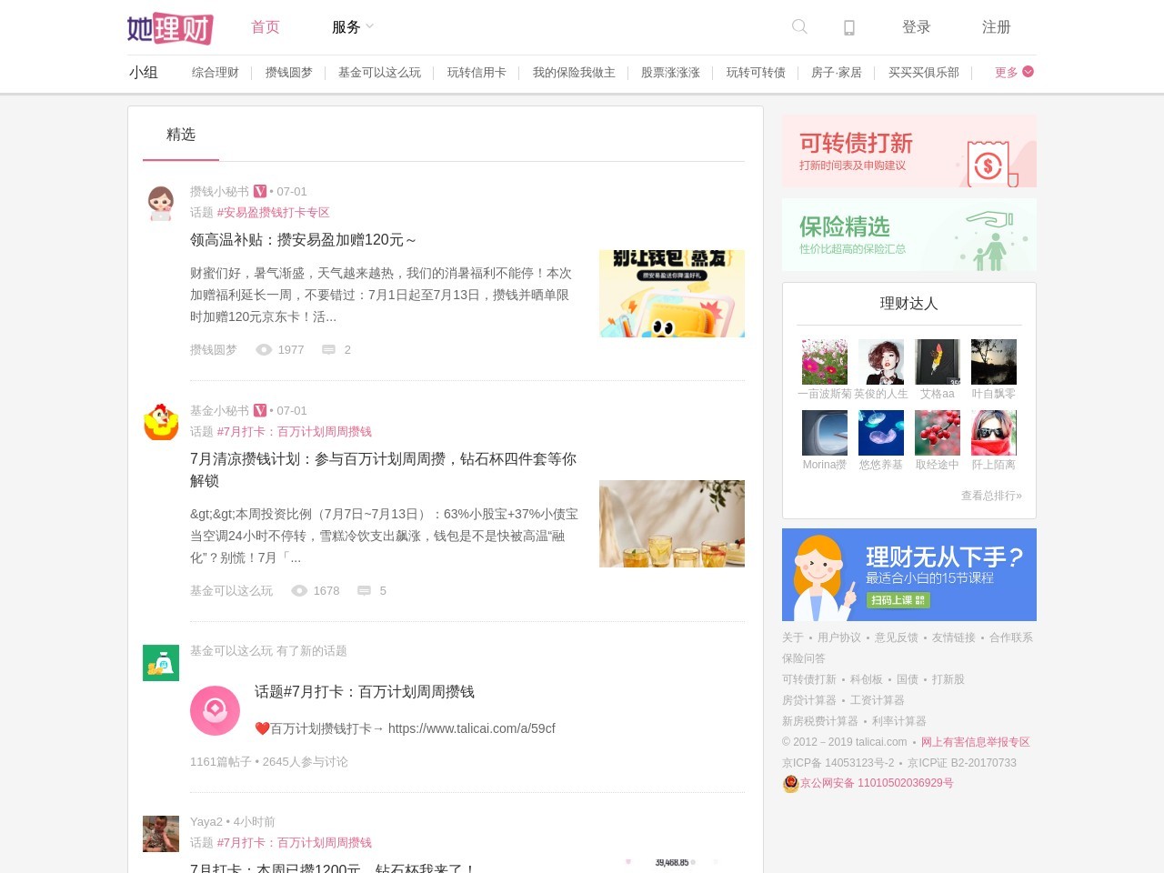The height and width of the screenshot is (873, 1164).
Task: Click pink camera icon on 7月打卡 topic
Action: click(215, 710)
